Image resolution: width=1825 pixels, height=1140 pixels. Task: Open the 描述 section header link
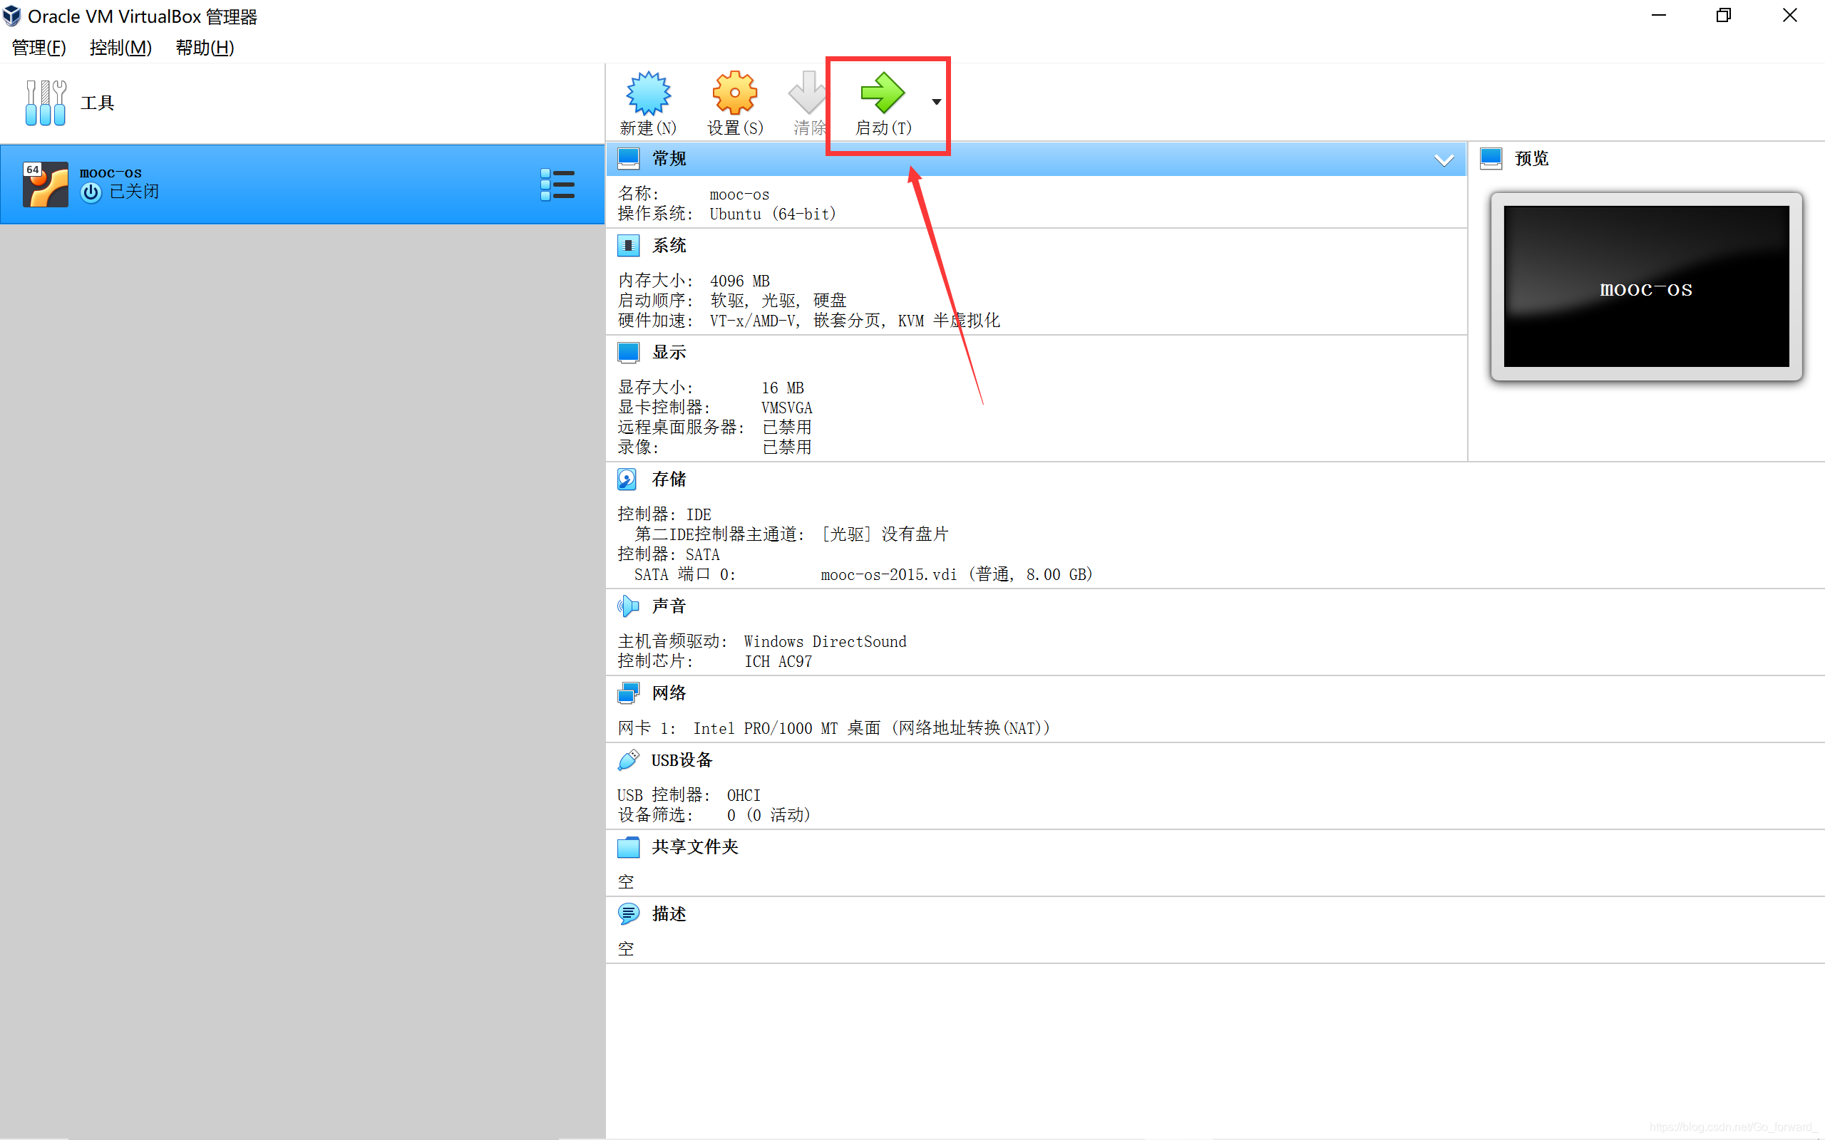669,914
